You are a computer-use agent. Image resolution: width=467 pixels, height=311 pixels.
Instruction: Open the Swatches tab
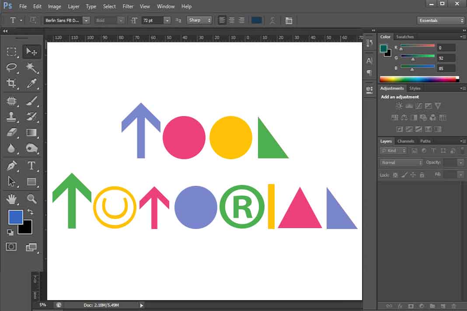point(405,37)
